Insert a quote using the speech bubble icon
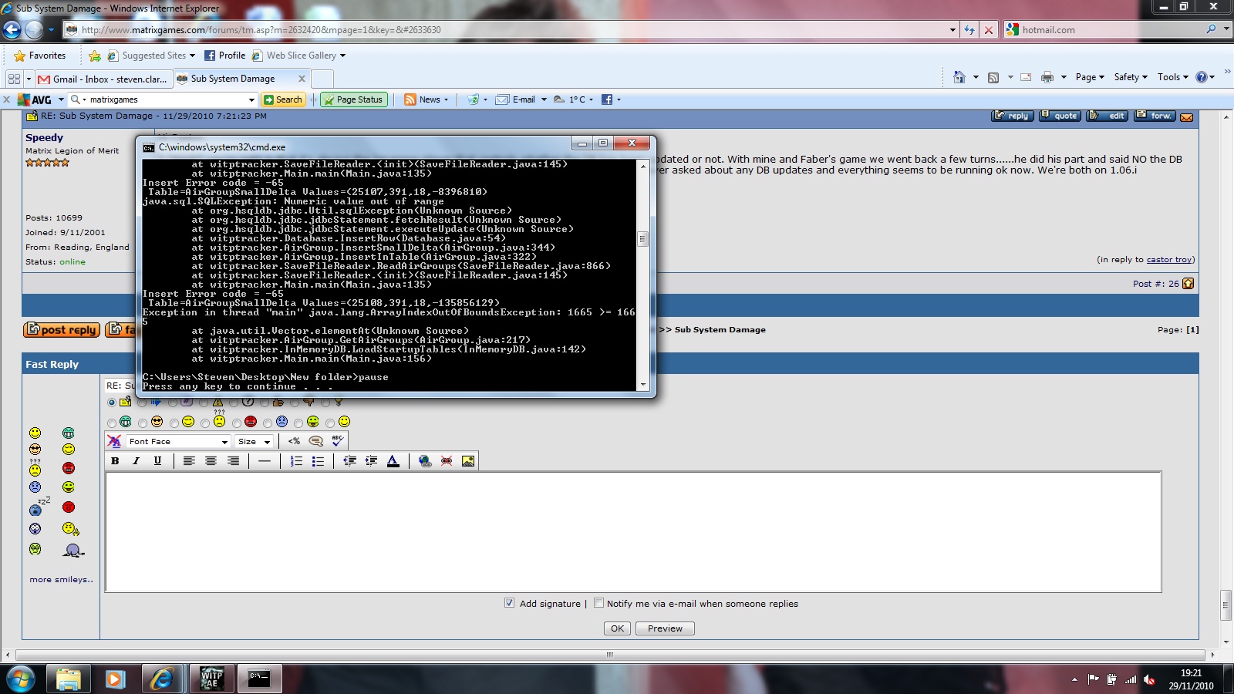The width and height of the screenshot is (1234, 694). (315, 441)
